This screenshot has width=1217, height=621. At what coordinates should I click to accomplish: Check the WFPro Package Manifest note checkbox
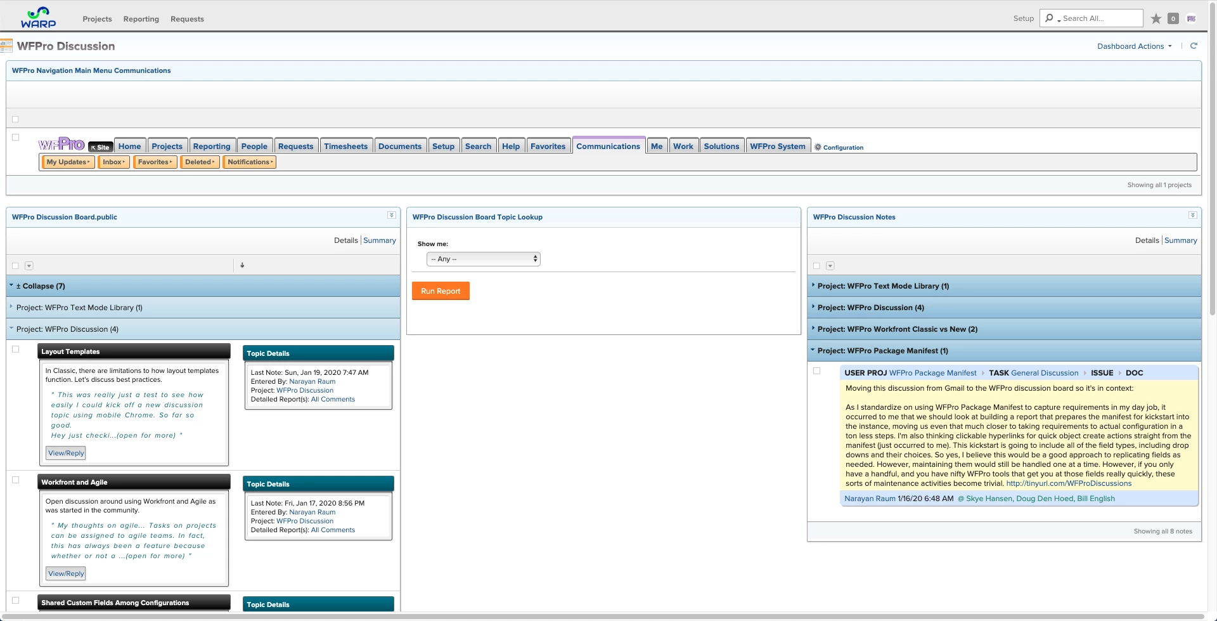(817, 371)
